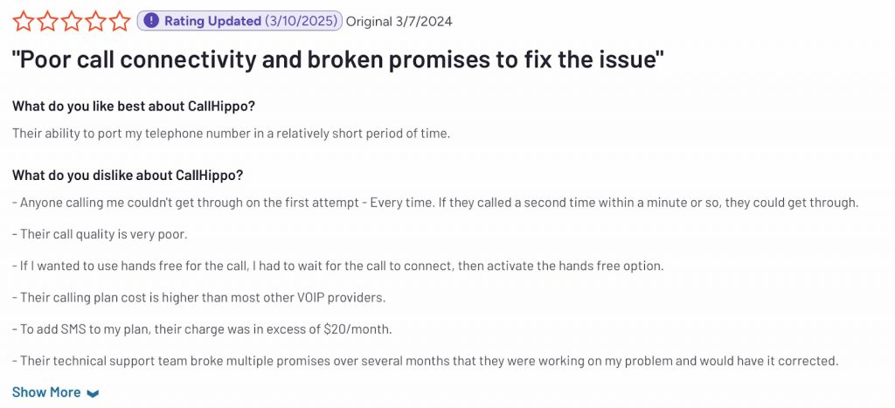Screen dimensions: 895x408
Task: Click the third rating star
Action: 72,21
